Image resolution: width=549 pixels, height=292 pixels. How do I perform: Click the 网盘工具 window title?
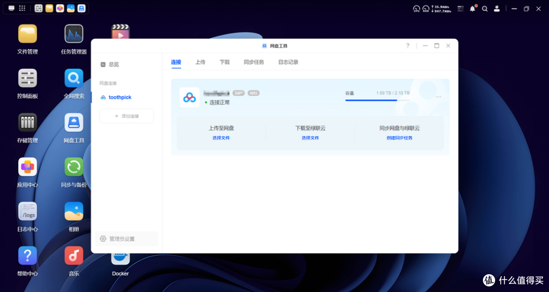pyautogui.click(x=279, y=46)
